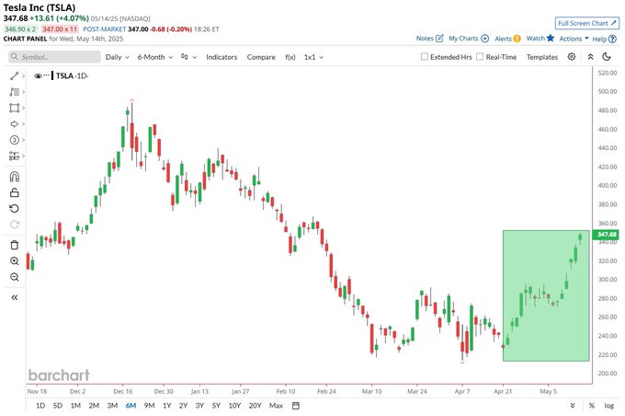
Task: Toggle the magnet snap tool
Action: [x=15, y=177]
